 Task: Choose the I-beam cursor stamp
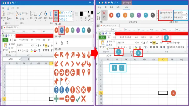67,43
